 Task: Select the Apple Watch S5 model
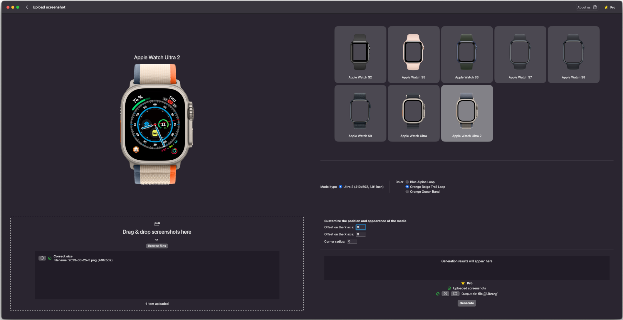click(414, 54)
